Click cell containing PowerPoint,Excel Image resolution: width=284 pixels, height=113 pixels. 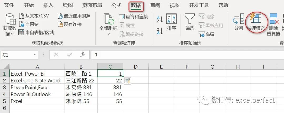37,87
